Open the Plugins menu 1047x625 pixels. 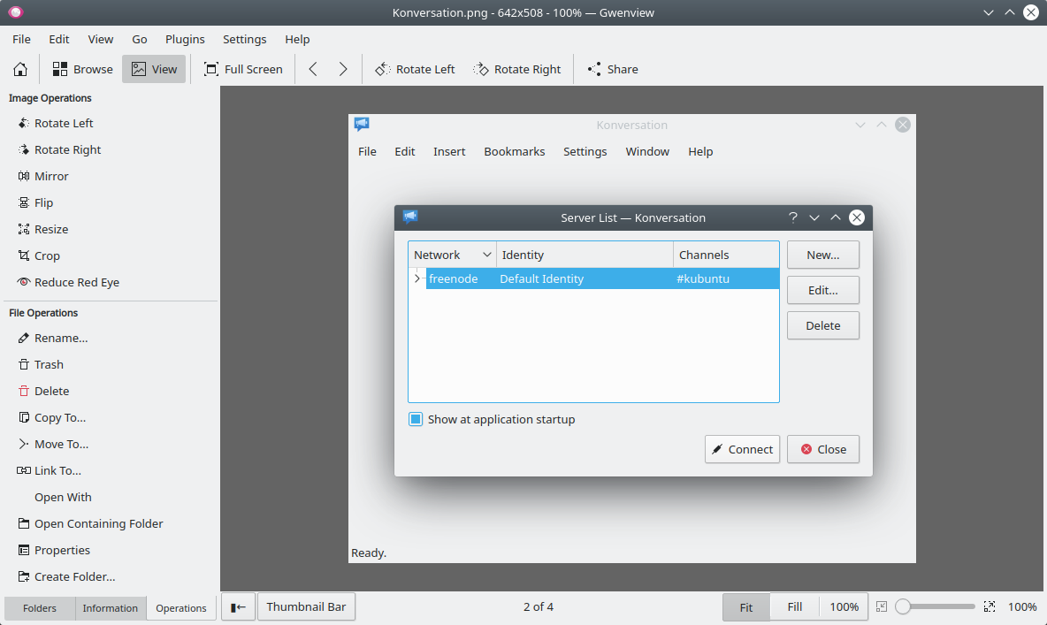(x=185, y=39)
